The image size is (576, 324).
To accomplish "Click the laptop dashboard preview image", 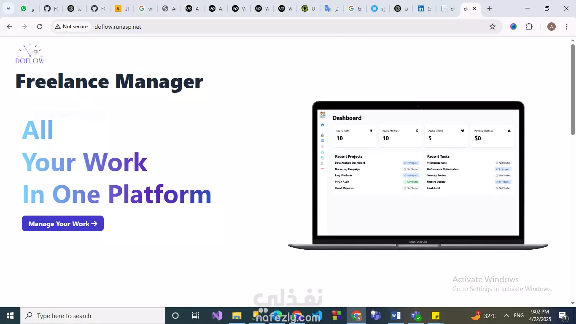I will point(418,175).
